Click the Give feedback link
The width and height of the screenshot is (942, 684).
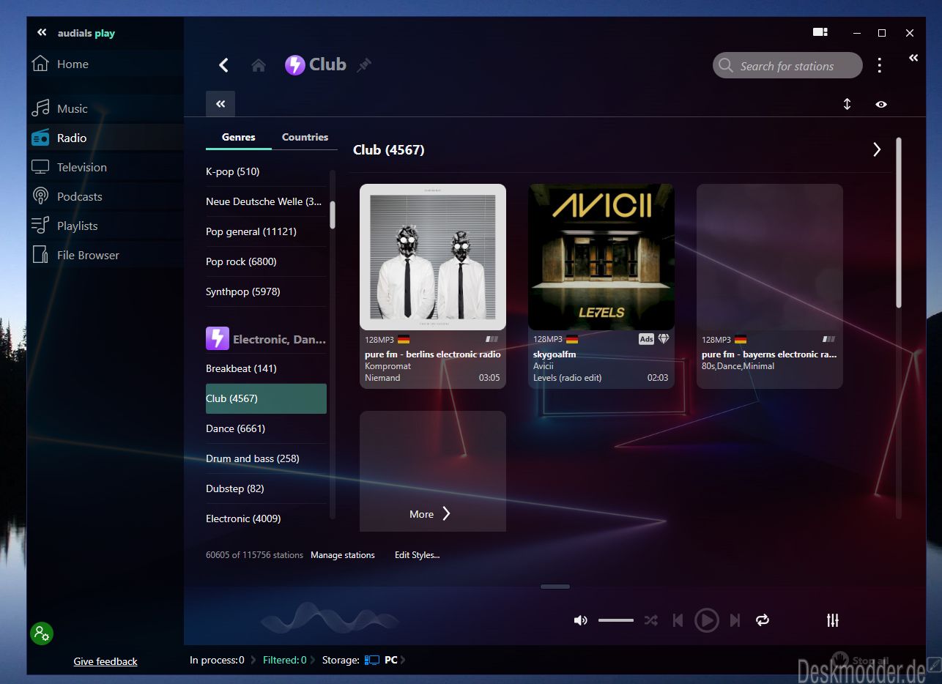click(x=105, y=661)
